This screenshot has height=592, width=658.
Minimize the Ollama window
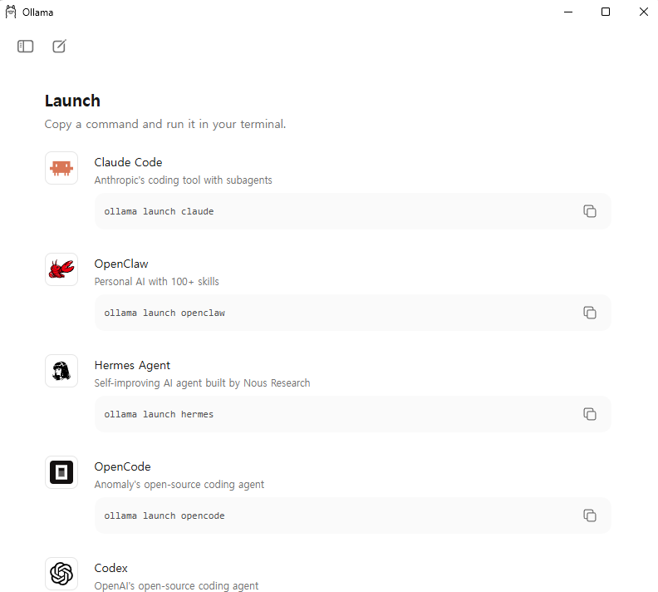[568, 12]
